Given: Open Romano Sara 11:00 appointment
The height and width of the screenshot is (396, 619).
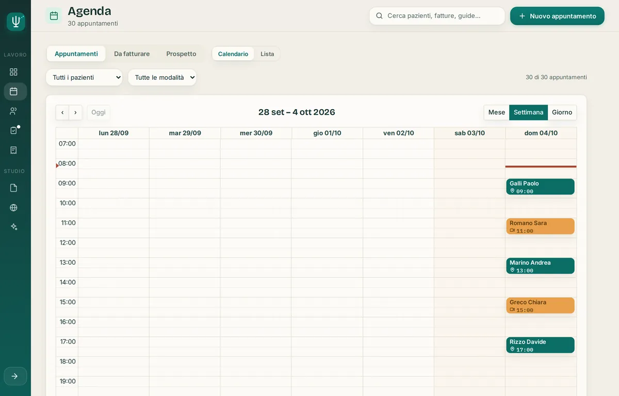Looking at the screenshot, I should (x=541, y=227).
